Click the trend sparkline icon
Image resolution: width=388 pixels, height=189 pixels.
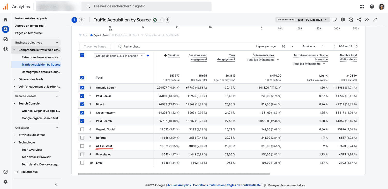click(x=367, y=20)
